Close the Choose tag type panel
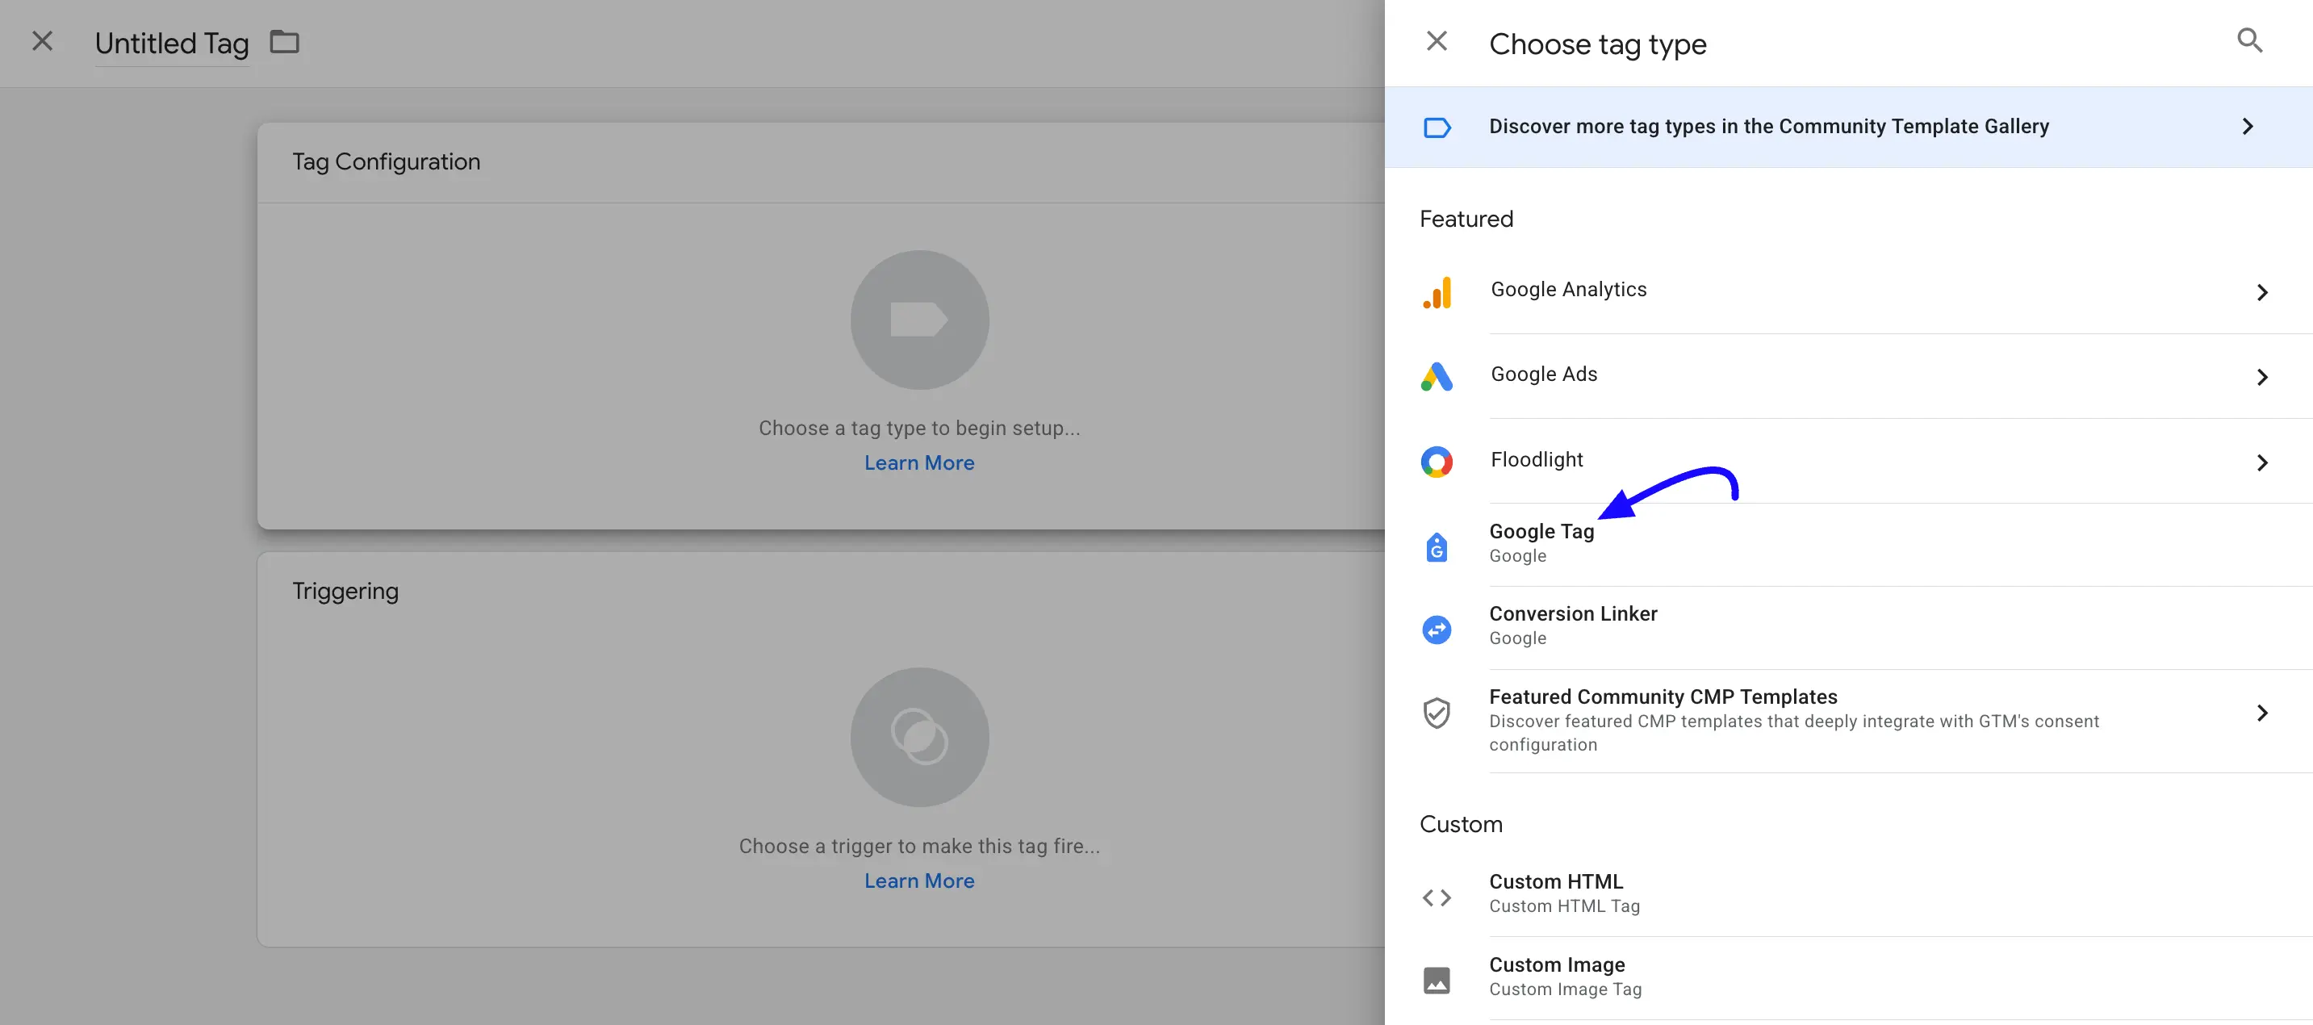Image resolution: width=2313 pixels, height=1025 pixels. (x=1437, y=41)
